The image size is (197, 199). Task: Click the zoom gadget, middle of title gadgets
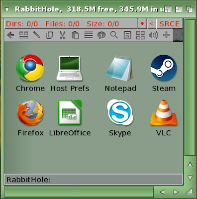(179, 9)
